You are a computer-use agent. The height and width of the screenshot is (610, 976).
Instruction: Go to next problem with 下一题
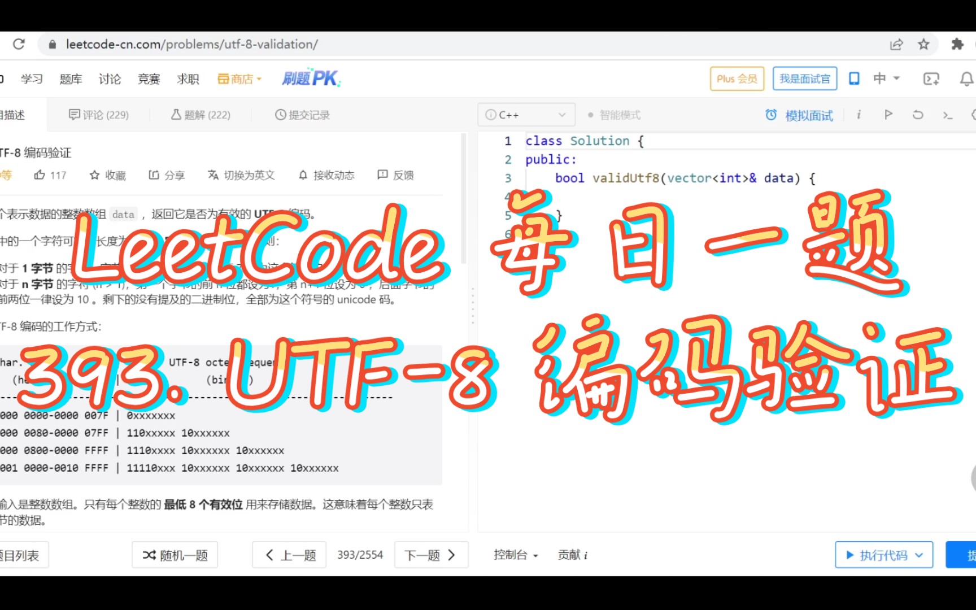[x=431, y=555]
